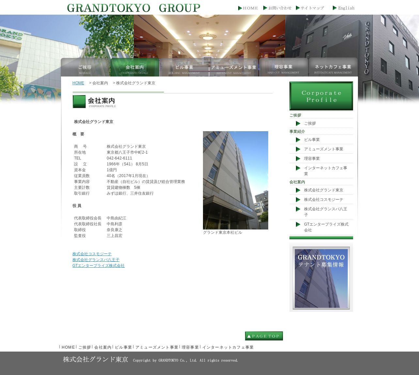Open footer アミューズメント事業 link
419x375 pixels.
(x=157, y=347)
